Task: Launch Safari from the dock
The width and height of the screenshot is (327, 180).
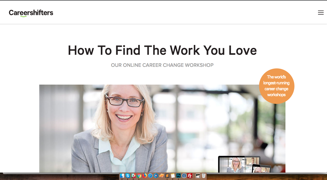Action: (x=151, y=176)
